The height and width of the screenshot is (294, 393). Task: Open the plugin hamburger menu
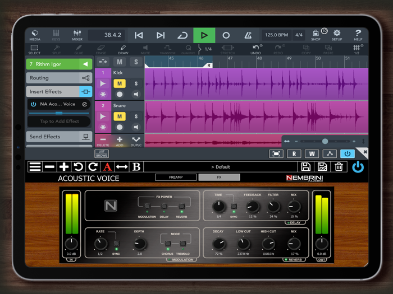(35, 167)
